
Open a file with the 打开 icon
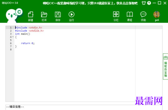[x=44, y=14]
